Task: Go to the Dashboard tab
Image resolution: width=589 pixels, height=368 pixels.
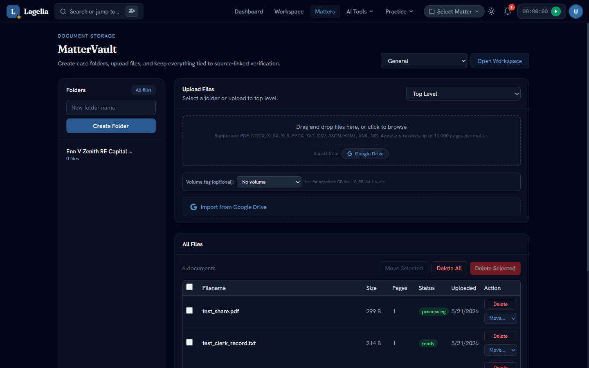Action: (x=249, y=11)
